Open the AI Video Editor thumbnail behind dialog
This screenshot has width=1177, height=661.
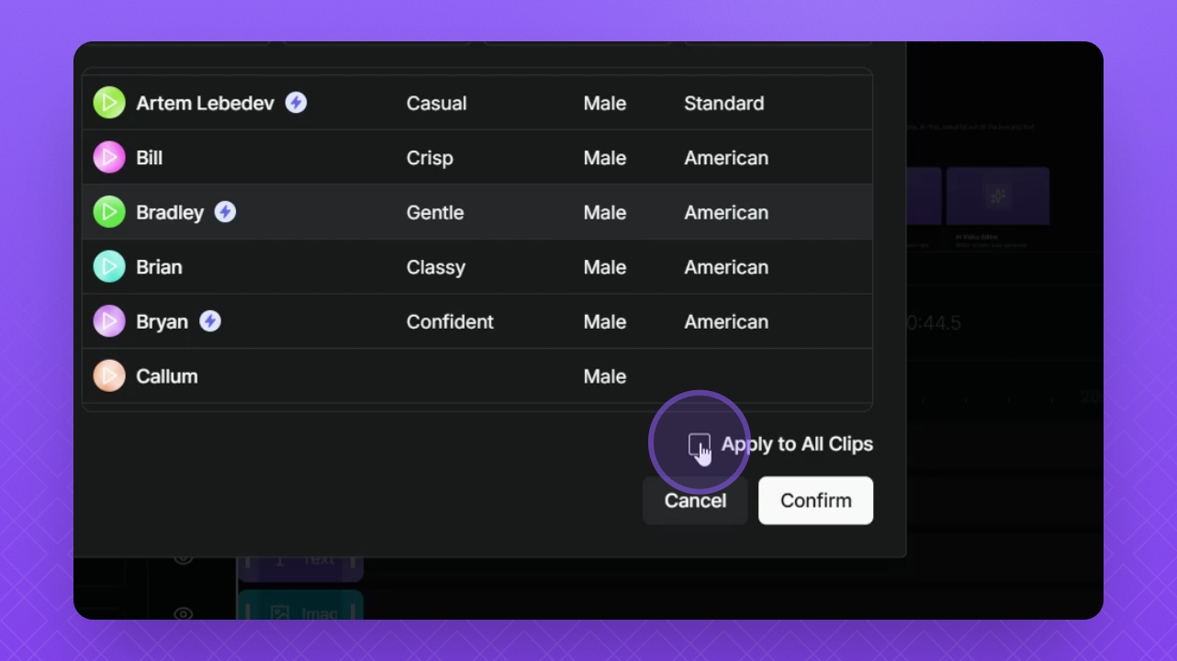(x=998, y=196)
